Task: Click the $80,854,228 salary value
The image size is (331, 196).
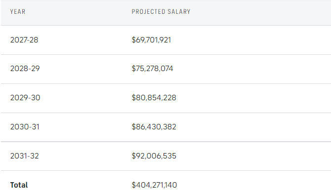Action: (154, 98)
